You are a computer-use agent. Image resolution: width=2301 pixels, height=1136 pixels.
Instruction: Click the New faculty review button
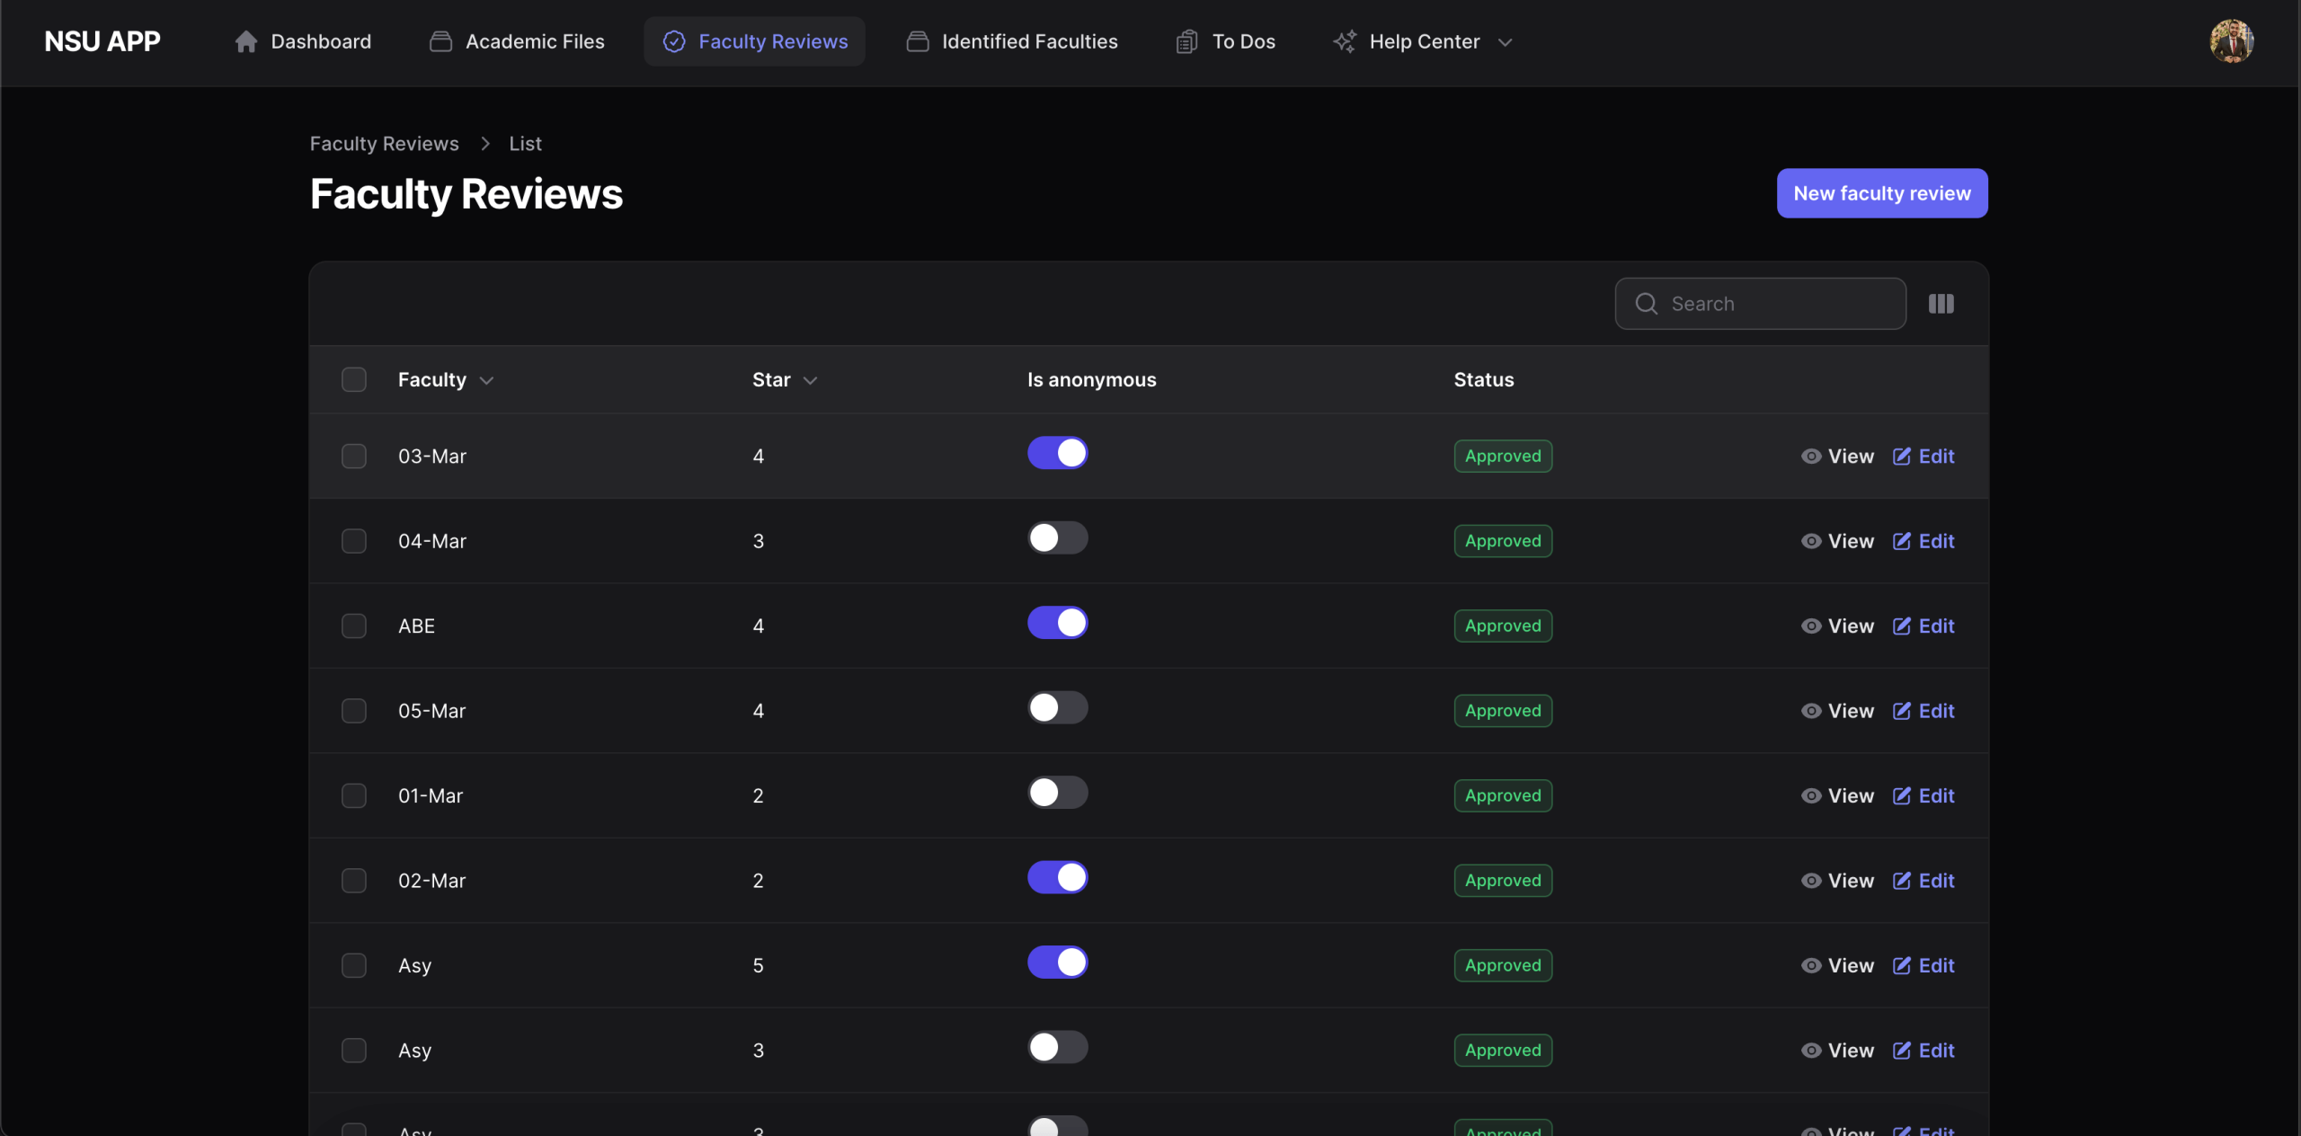click(1881, 193)
